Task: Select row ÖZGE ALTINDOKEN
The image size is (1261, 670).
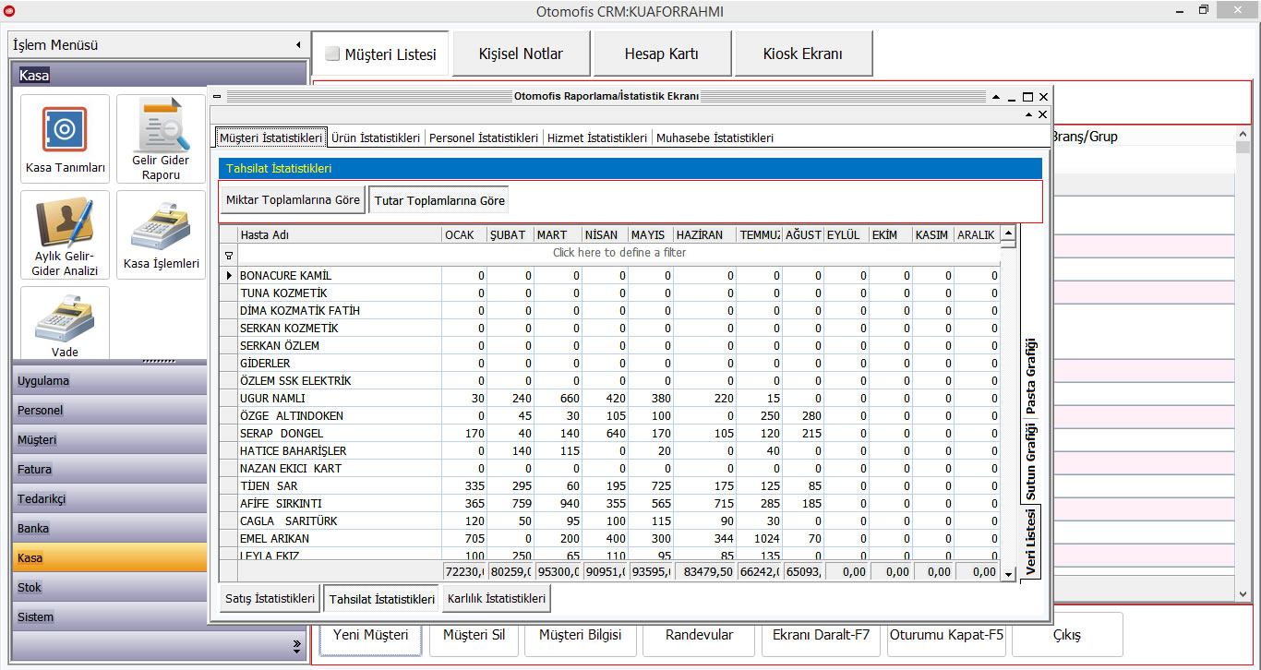Action: 610,416
